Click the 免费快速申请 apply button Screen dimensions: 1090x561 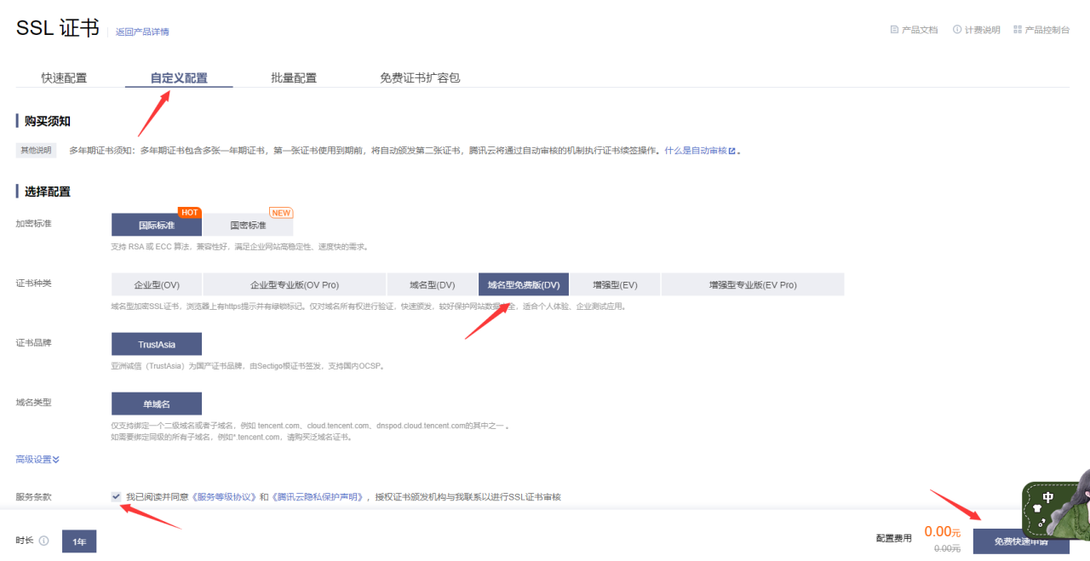(1022, 540)
